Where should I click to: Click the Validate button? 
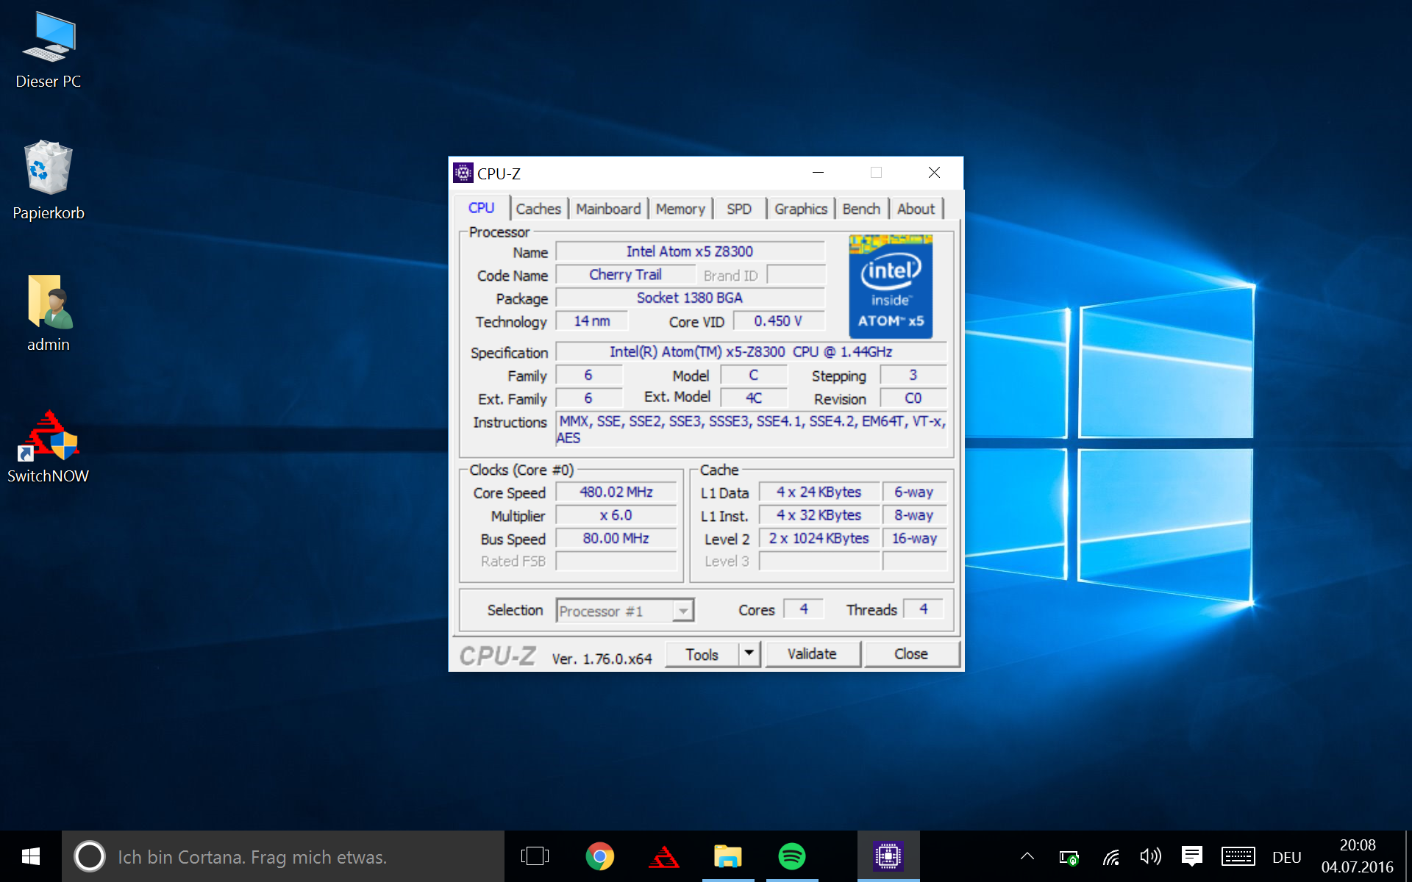tap(812, 653)
